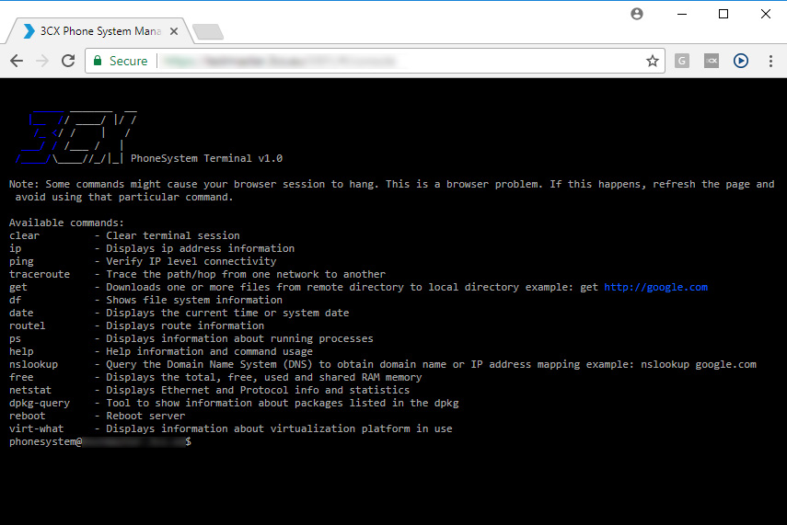This screenshot has width=787, height=525.
Task: Click the blue play extension icon
Action: click(x=741, y=61)
